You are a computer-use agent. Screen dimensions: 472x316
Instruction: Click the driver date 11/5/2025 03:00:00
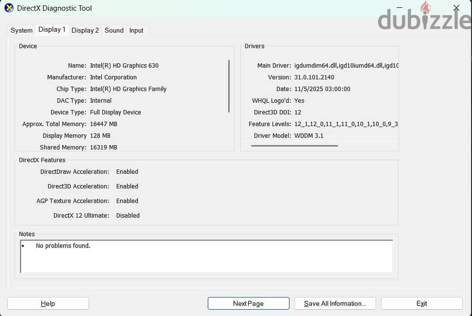pos(322,89)
